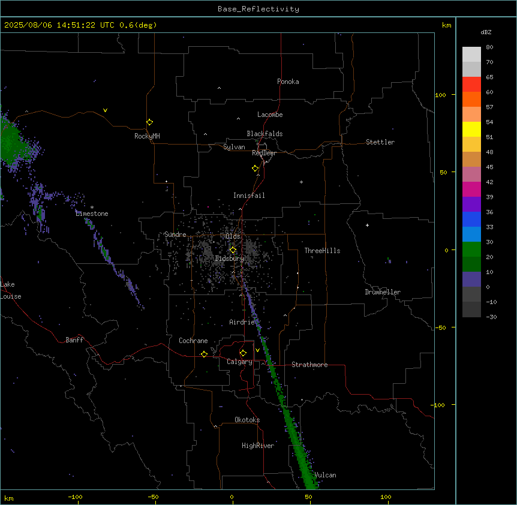Pick the bright green 20–30 dBZ swatch
517x505 pixels.
point(471,250)
